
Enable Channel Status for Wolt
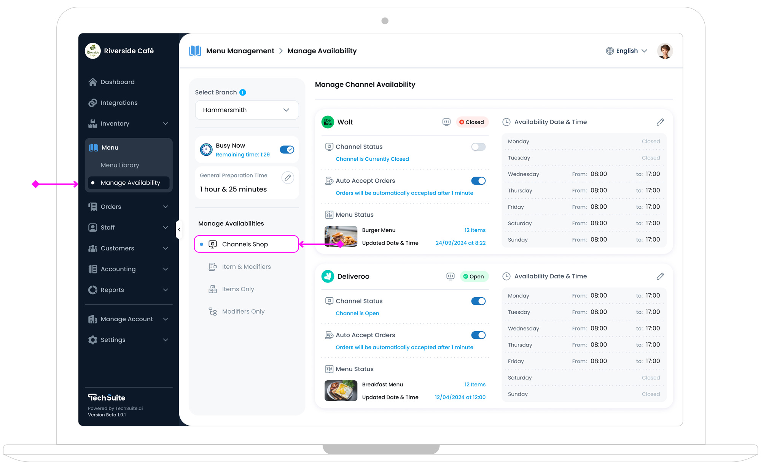478,147
